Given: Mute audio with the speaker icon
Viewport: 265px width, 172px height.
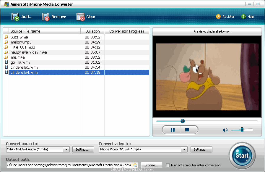Looking at the screenshot, I should [x=225, y=130].
